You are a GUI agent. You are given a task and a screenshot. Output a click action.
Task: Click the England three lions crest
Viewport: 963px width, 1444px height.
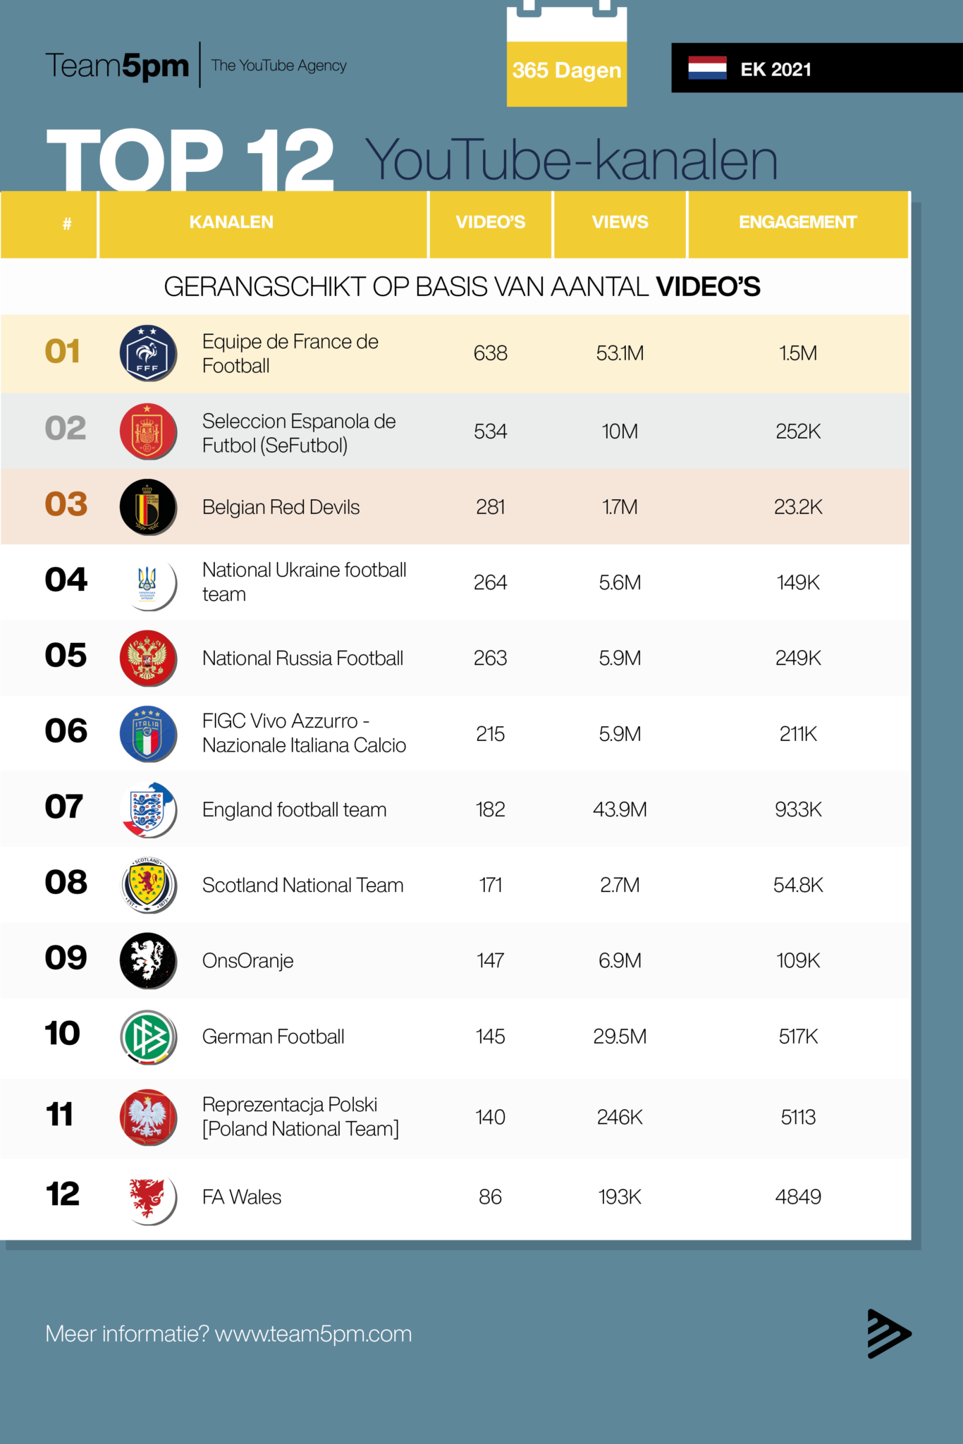click(x=147, y=809)
